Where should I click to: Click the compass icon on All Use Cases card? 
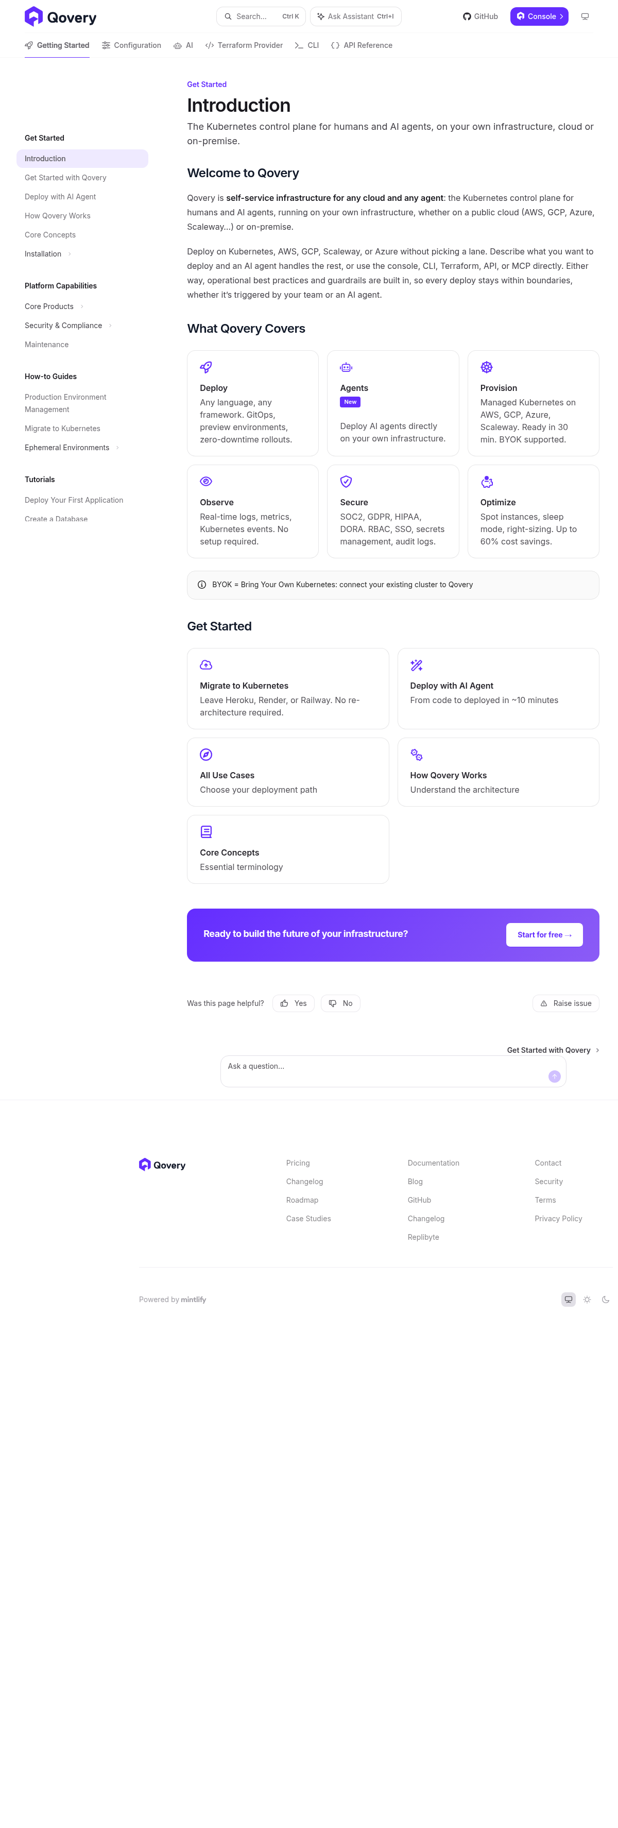point(206,755)
